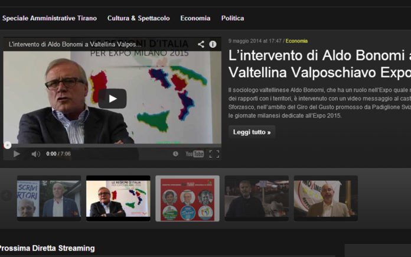411x257 pixels.
Task: Click the Leggi tutto button
Action: point(252,132)
